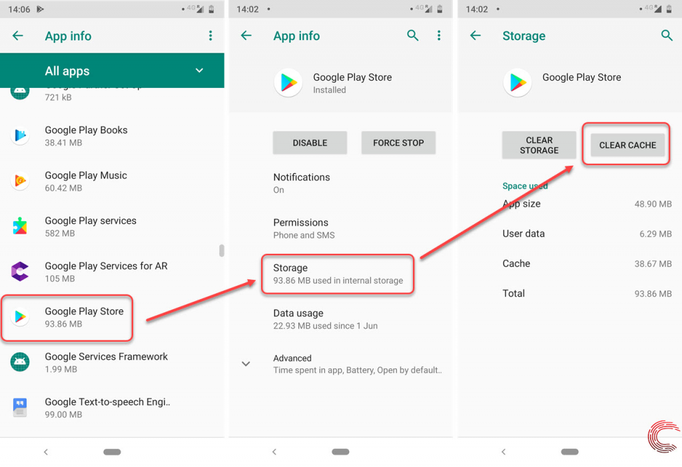Tap the CLEAR STORAGE button
The height and width of the screenshot is (467, 682).
pyautogui.click(x=539, y=145)
